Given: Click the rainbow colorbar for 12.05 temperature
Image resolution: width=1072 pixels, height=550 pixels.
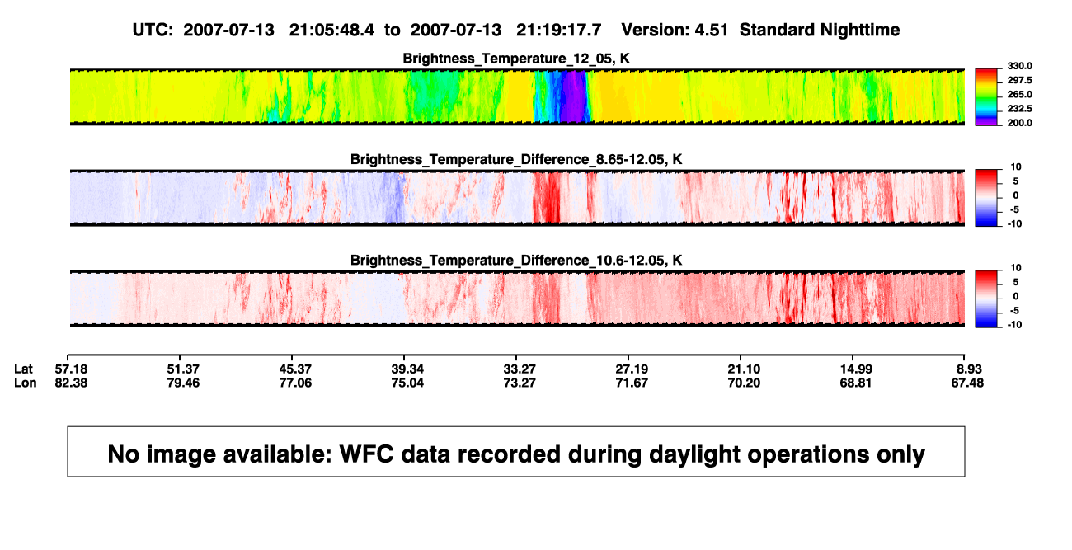Looking at the screenshot, I should click(x=987, y=96).
